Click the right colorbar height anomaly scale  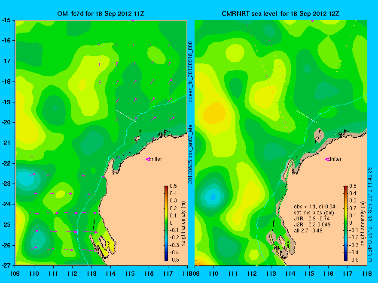pyautogui.click(x=346, y=223)
